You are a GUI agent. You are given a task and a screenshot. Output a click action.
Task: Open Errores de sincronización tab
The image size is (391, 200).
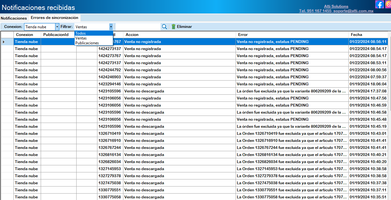click(x=54, y=18)
